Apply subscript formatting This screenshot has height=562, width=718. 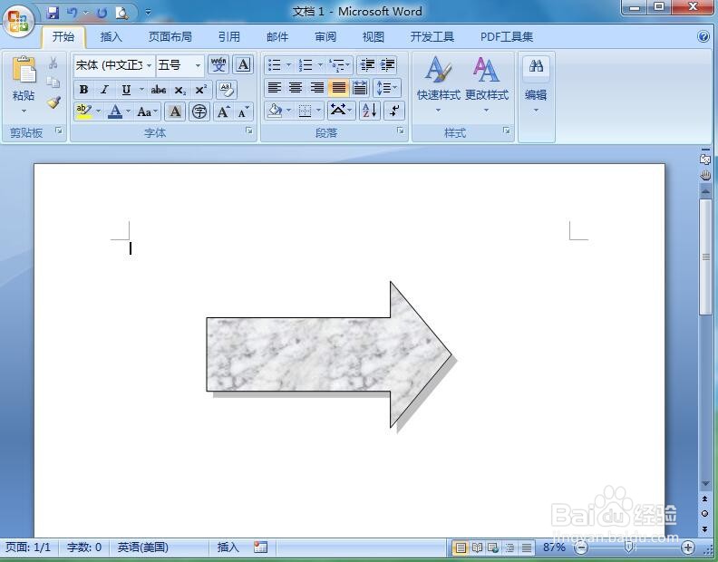tap(180, 90)
